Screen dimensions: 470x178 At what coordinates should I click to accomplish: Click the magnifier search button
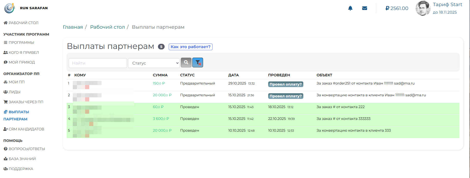pyautogui.click(x=186, y=62)
